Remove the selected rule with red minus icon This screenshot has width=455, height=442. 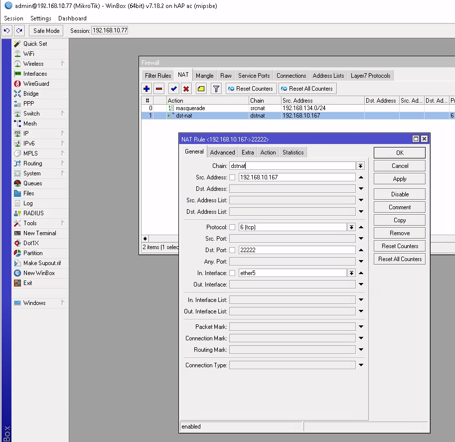159,89
